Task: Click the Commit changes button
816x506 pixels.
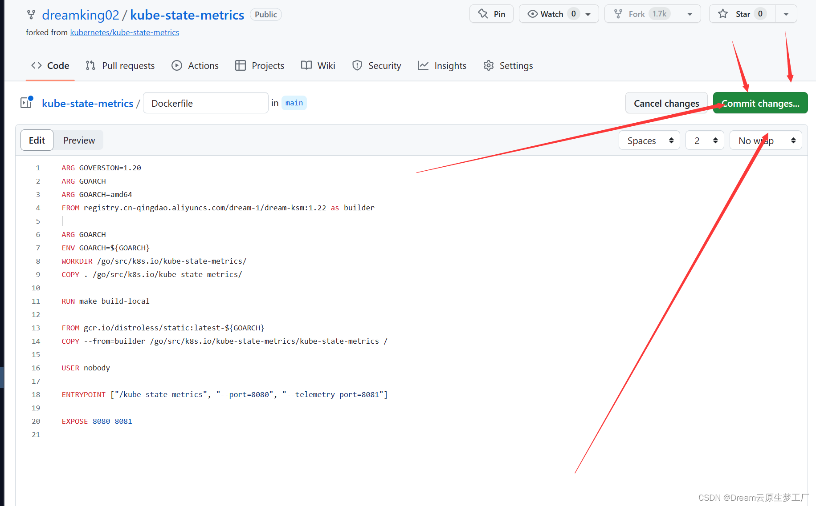Action: pos(760,103)
